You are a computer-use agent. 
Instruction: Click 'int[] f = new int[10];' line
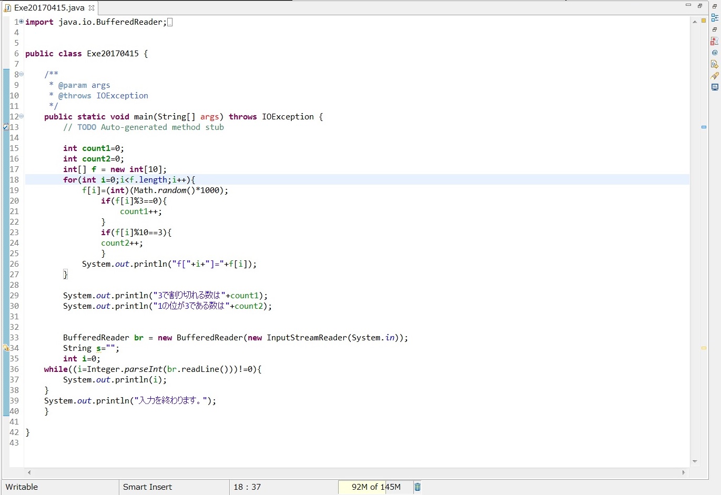coord(115,169)
